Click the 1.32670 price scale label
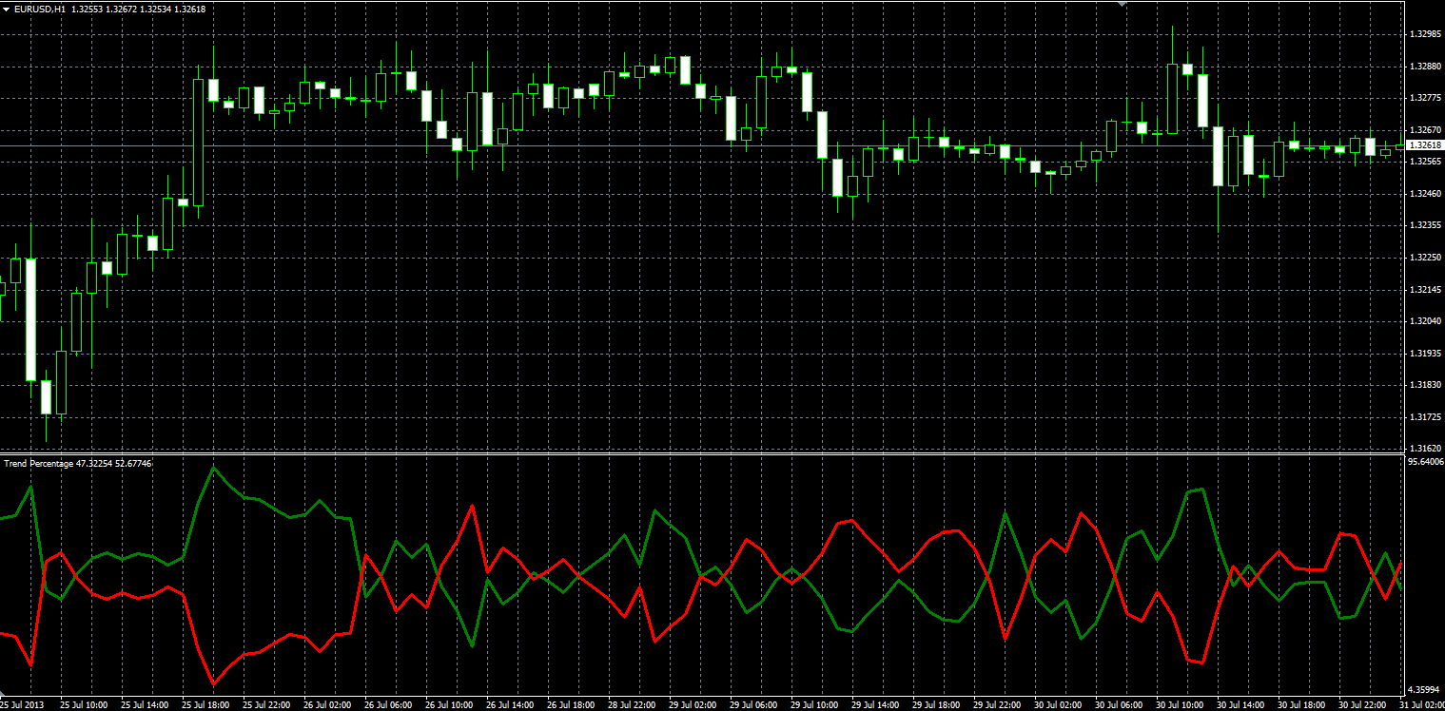 pos(1423,129)
